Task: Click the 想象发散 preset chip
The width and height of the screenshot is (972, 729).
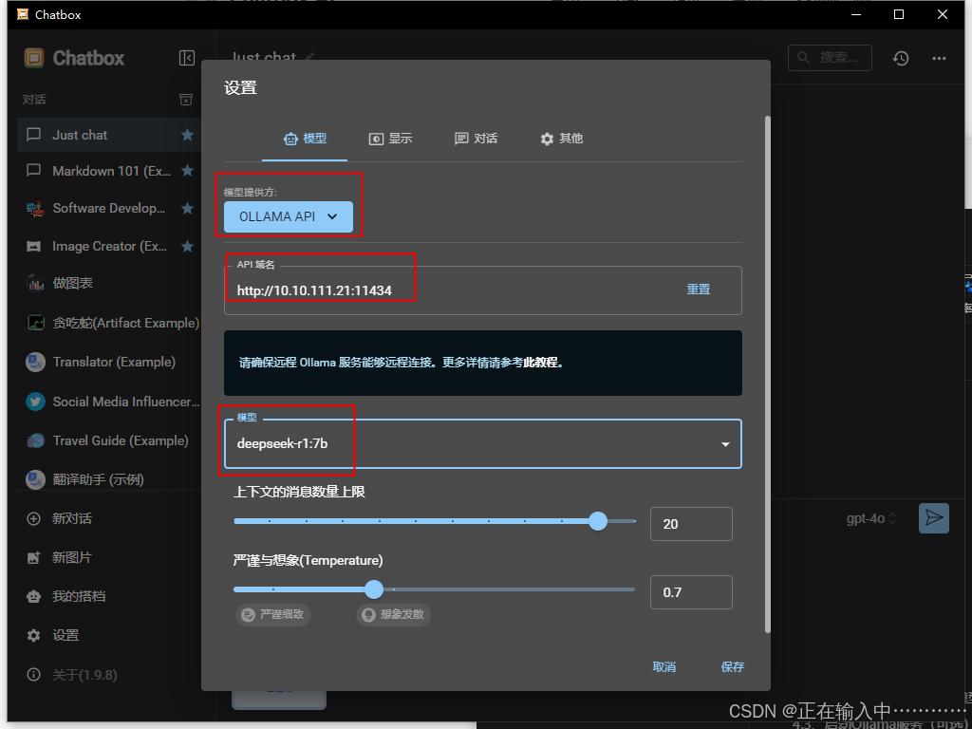Action: point(394,614)
